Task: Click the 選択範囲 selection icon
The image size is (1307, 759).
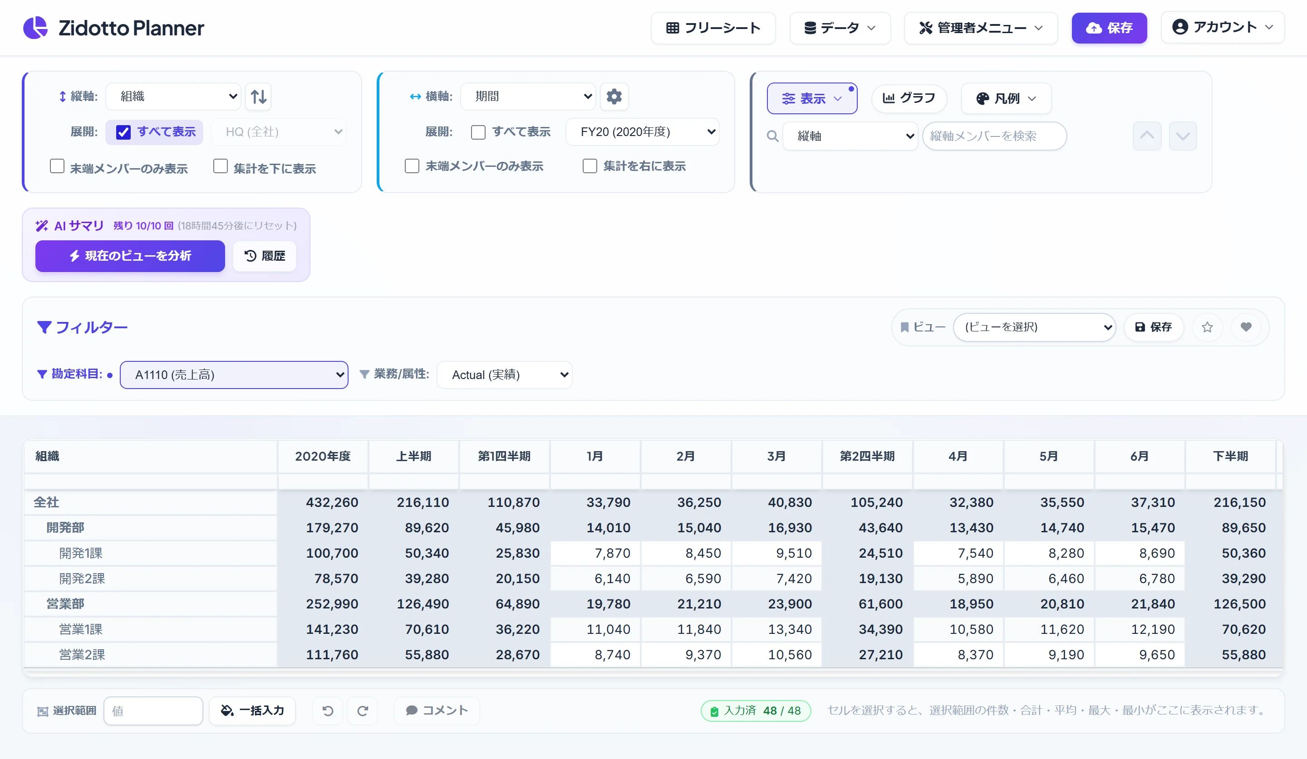Action: [x=43, y=711]
